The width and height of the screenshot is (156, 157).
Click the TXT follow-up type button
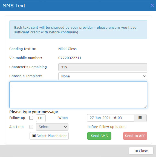(41, 118)
